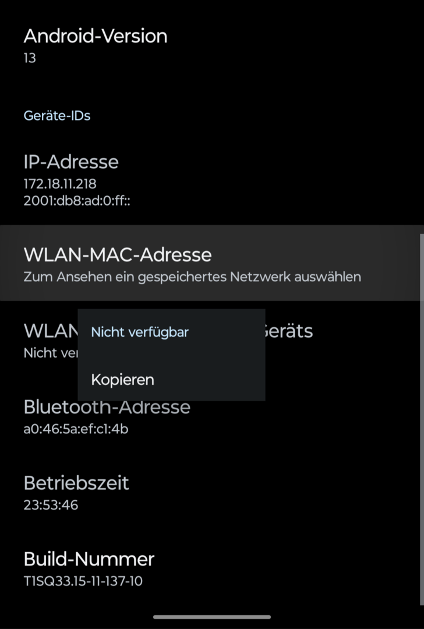424x629 pixels.
Task: Select the Bluetooth-Adresse title
Action: coord(107,407)
